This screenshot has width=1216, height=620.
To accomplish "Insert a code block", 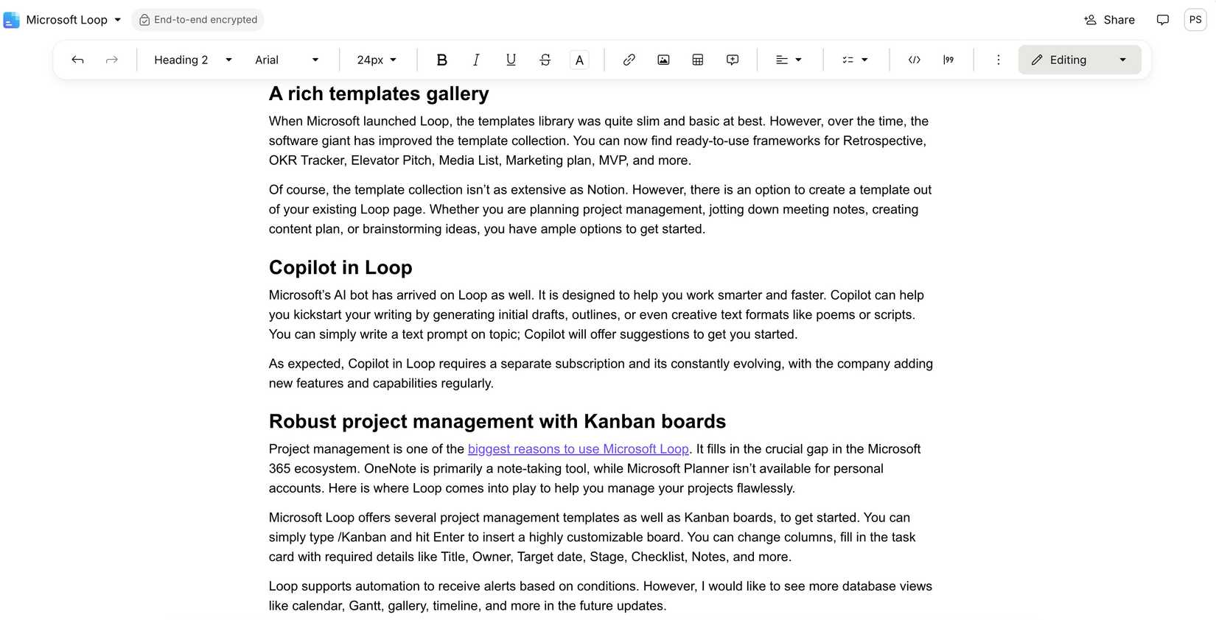I will [914, 60].
